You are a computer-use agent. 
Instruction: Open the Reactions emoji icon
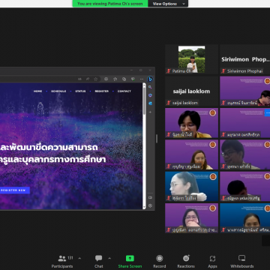tap(186, 258)
